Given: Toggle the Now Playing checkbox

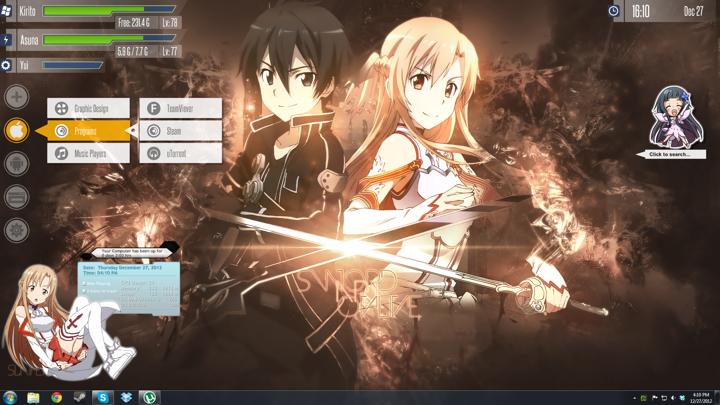Looking at the screenshot, I should 84,283.
